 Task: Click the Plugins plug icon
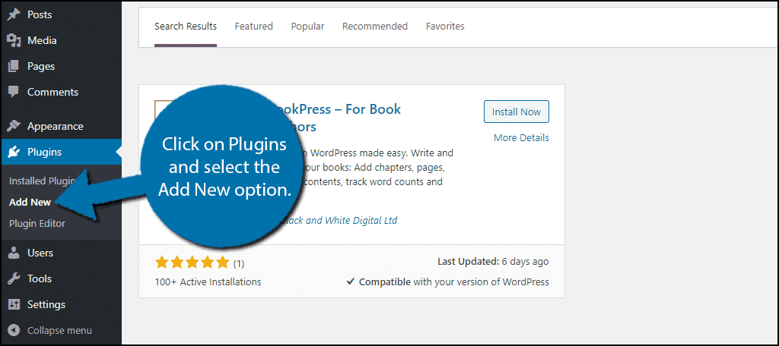[14, 152]
